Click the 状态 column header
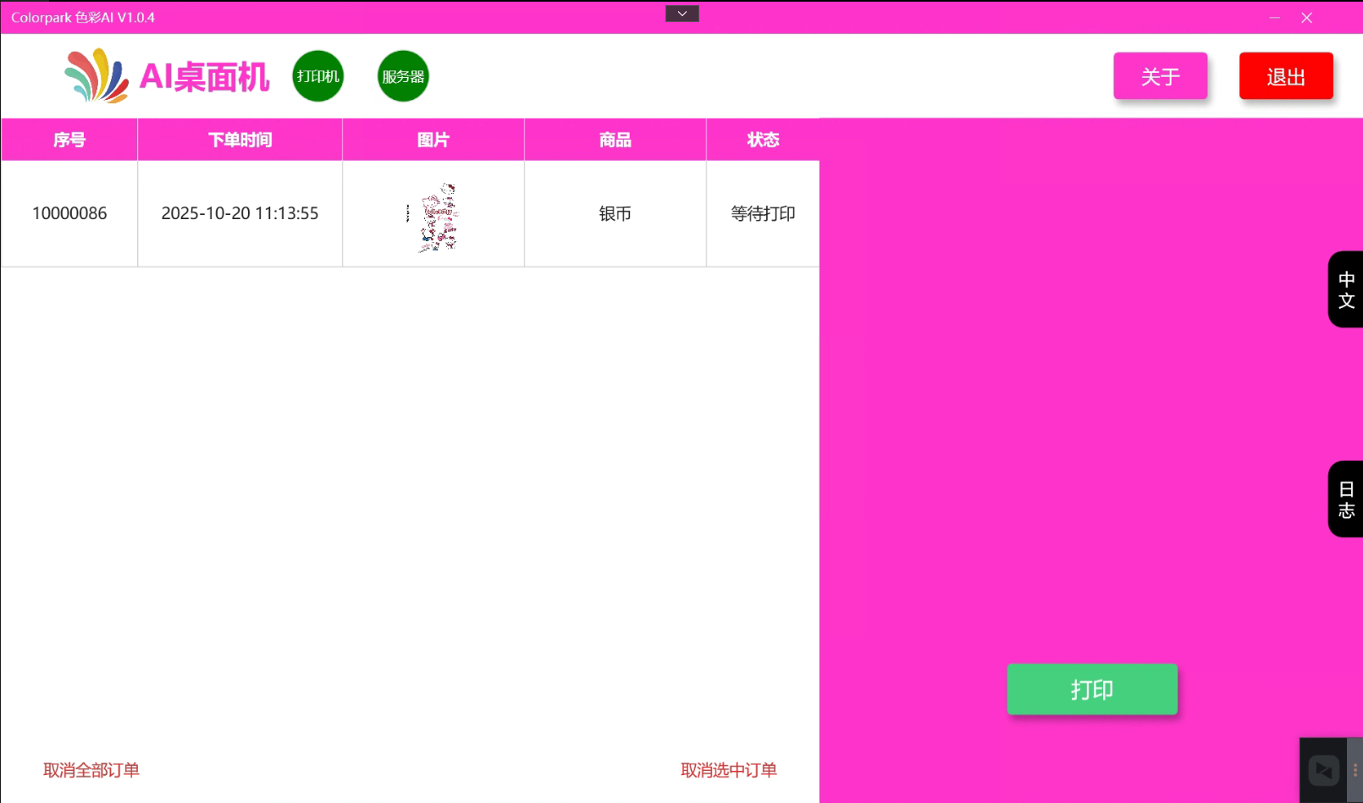Screen dimensions: 1363x803 point(762,140)
